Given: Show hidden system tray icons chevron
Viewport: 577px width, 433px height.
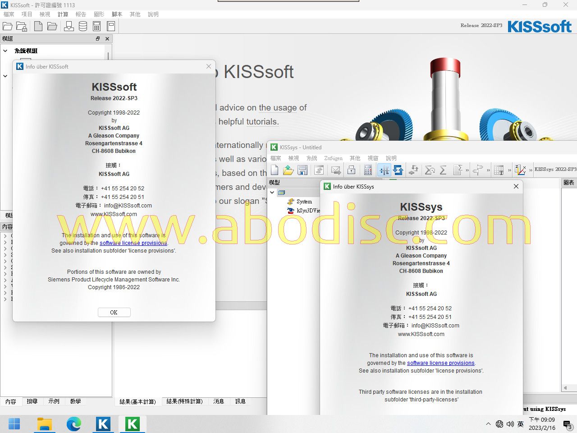Looking at the screenshot, I should coord(488,424).
